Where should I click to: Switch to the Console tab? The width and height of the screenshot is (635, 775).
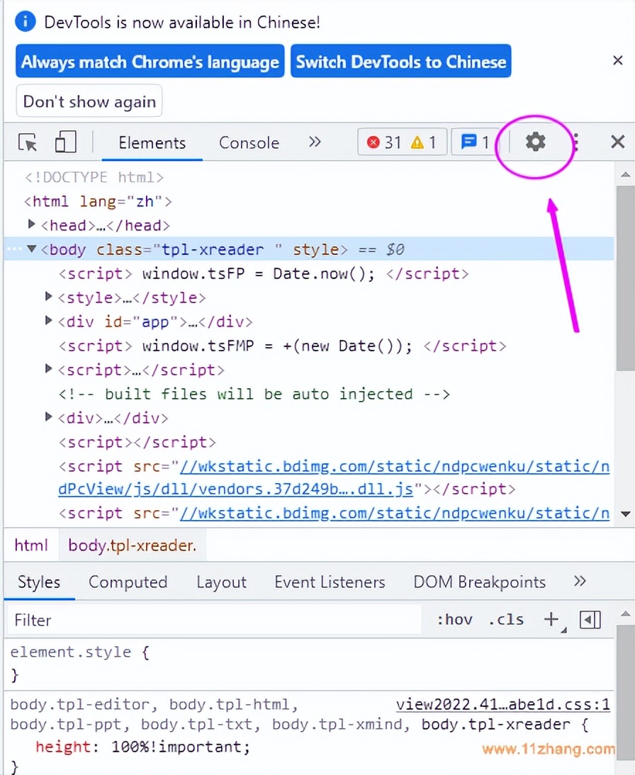click(x=249, y=143)
